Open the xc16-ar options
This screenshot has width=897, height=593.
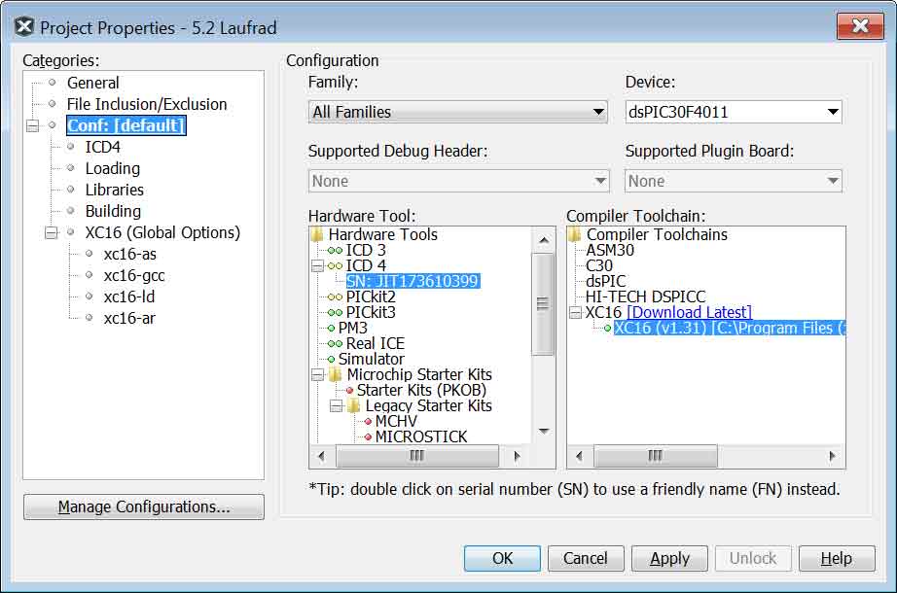(x=129, y=319)
